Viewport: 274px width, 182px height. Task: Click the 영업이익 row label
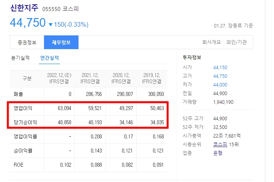[23, 108]
